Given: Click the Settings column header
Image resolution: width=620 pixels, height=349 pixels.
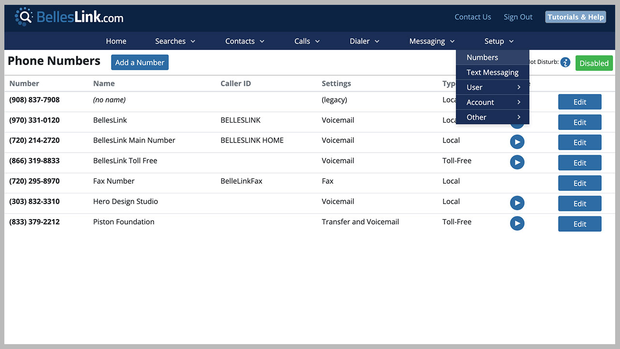Looking at the screenshot, I should [x=336, y=83].
